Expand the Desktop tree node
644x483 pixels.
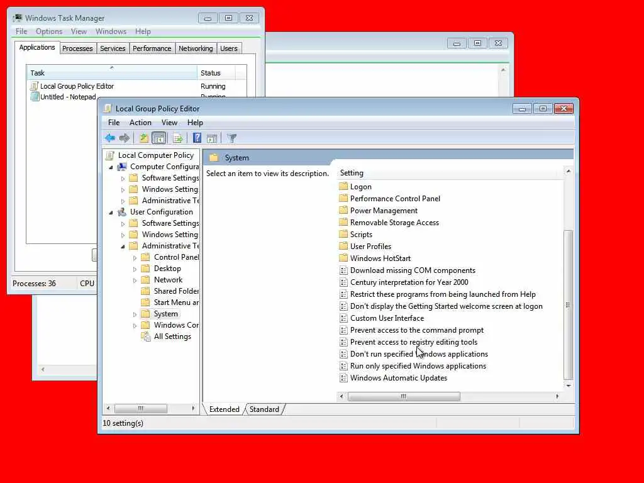click(x=135, y=269)
